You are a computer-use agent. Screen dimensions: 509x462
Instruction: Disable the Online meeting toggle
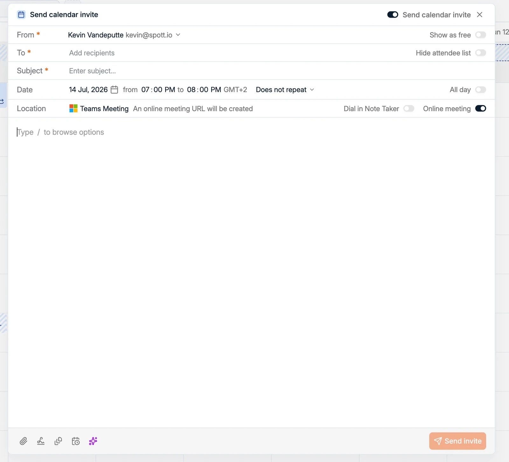click(x=481, y=108)
